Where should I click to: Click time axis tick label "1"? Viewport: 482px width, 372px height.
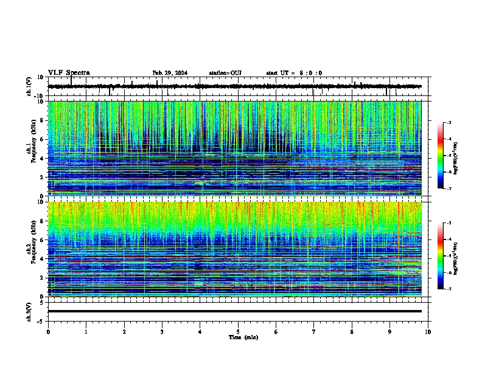(86, 332)
